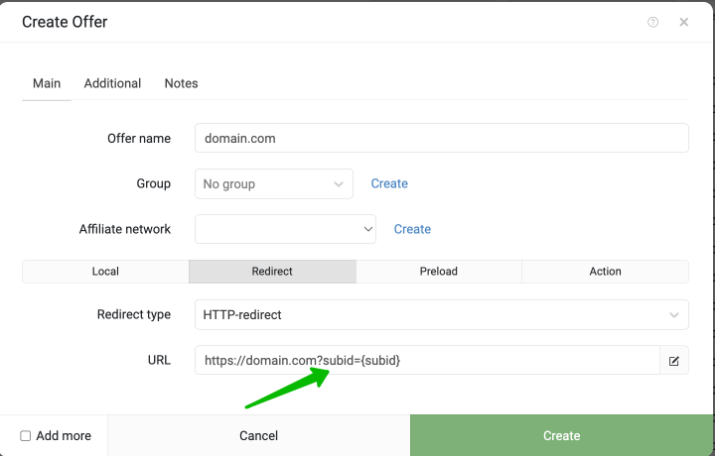
Task: Open the help question mark icon
Action: (x=652, y=22)
